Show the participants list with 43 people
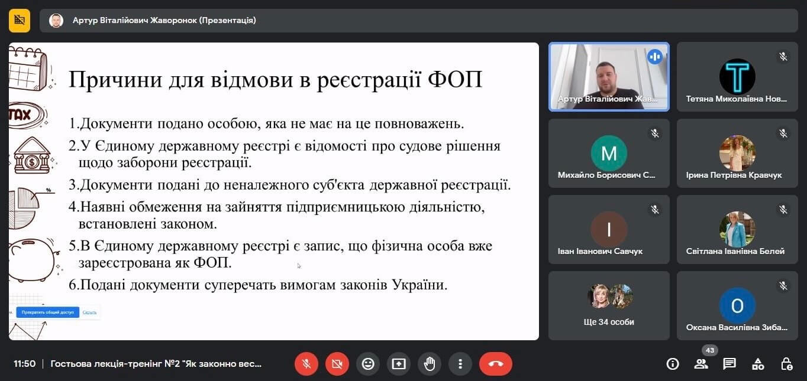This screenshot has height=381, width=807. [x=701, y=364]
